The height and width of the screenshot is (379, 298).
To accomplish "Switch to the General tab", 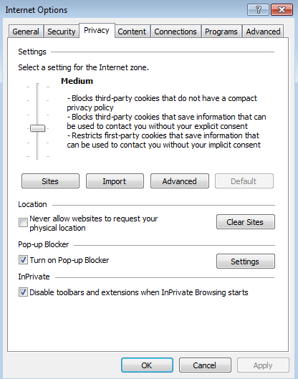I will 26,32.
